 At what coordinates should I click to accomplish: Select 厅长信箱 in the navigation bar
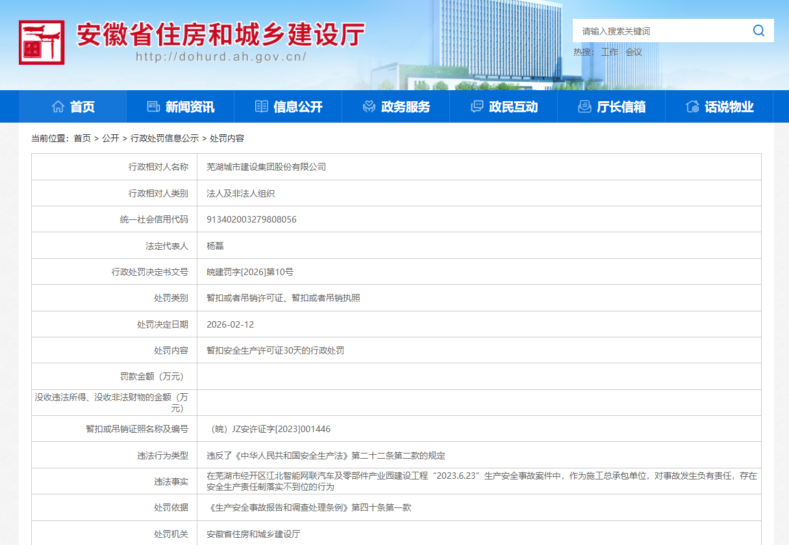(x=621, y=107)
